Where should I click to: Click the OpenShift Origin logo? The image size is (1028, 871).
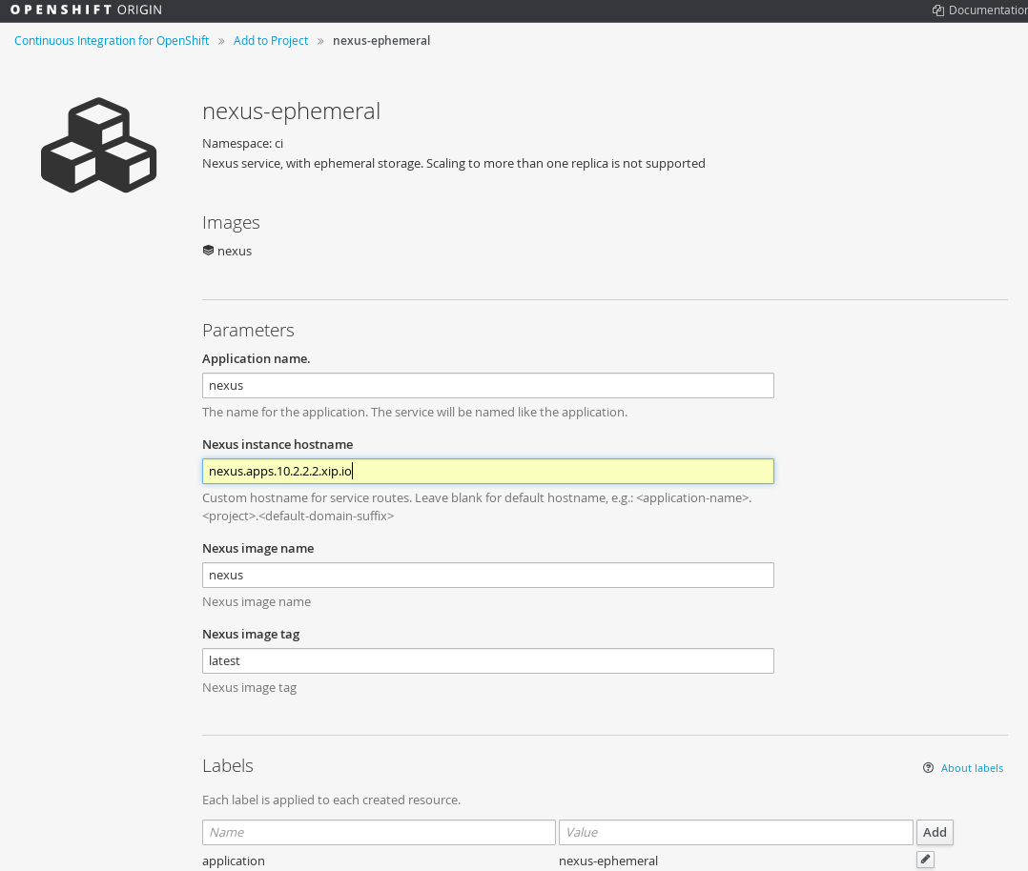[x=86, y=10]
